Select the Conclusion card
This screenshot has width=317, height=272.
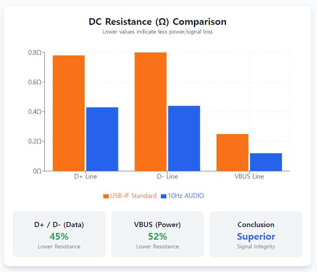(256, 234)
